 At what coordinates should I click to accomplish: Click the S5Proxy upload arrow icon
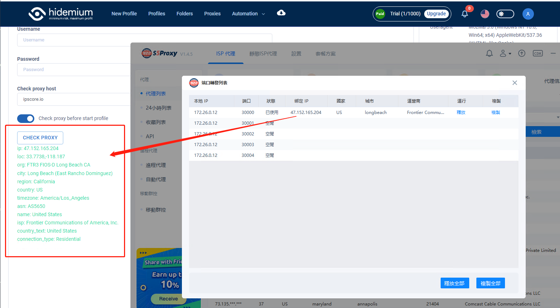click(x=522, y=54)
